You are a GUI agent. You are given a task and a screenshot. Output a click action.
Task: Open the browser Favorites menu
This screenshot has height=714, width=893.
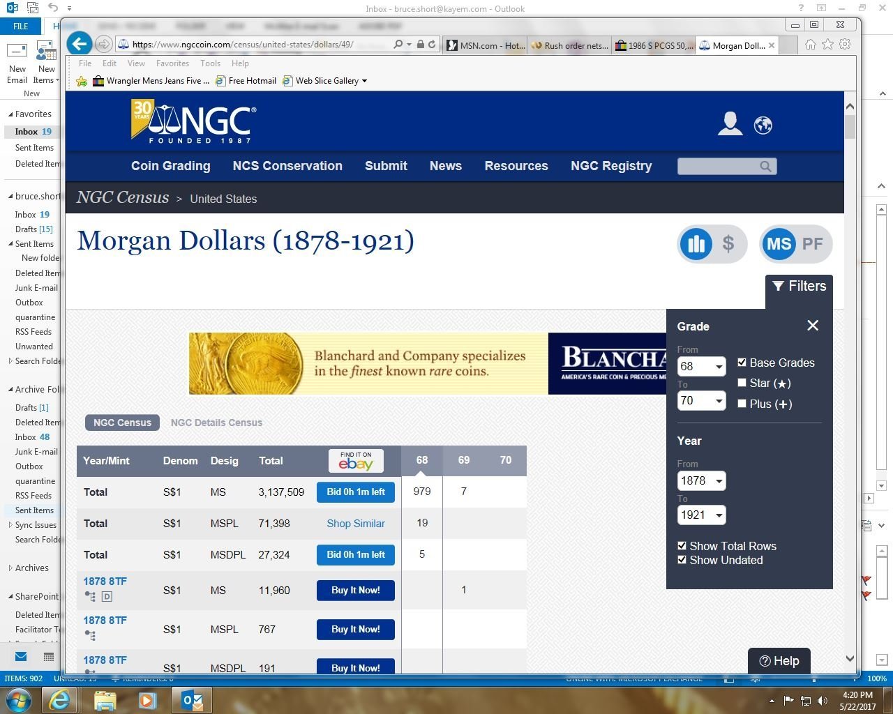click(172, 63)
